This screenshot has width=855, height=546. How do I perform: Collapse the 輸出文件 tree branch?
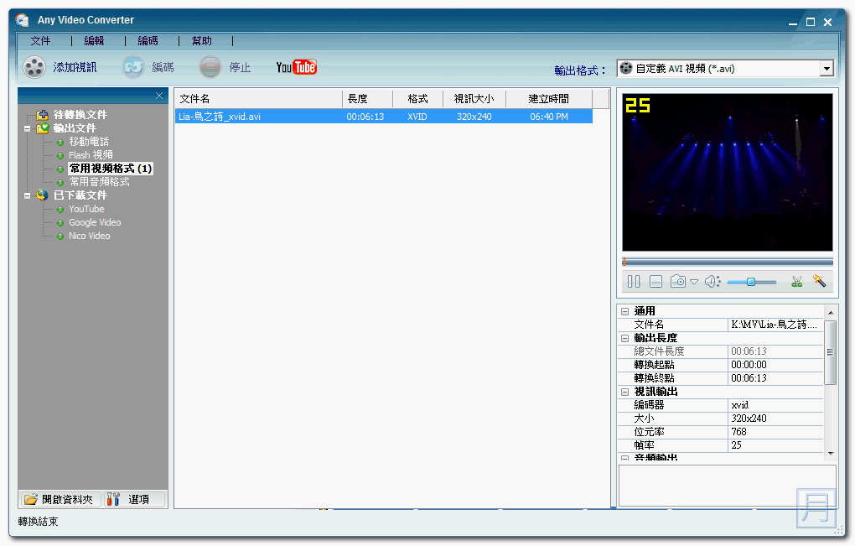pyautogui.click(x=28, y=127)
